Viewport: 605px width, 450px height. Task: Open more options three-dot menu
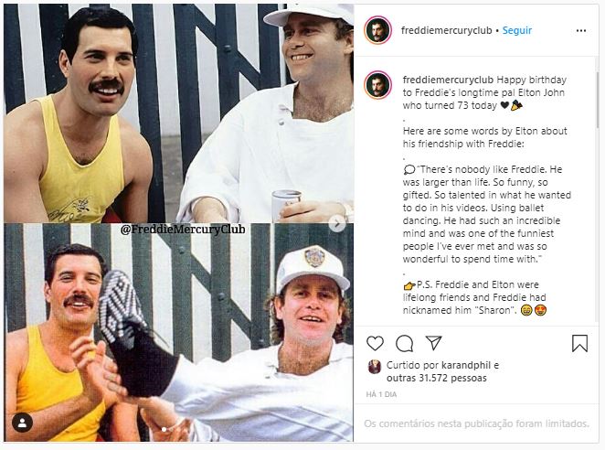pos(580,30)
